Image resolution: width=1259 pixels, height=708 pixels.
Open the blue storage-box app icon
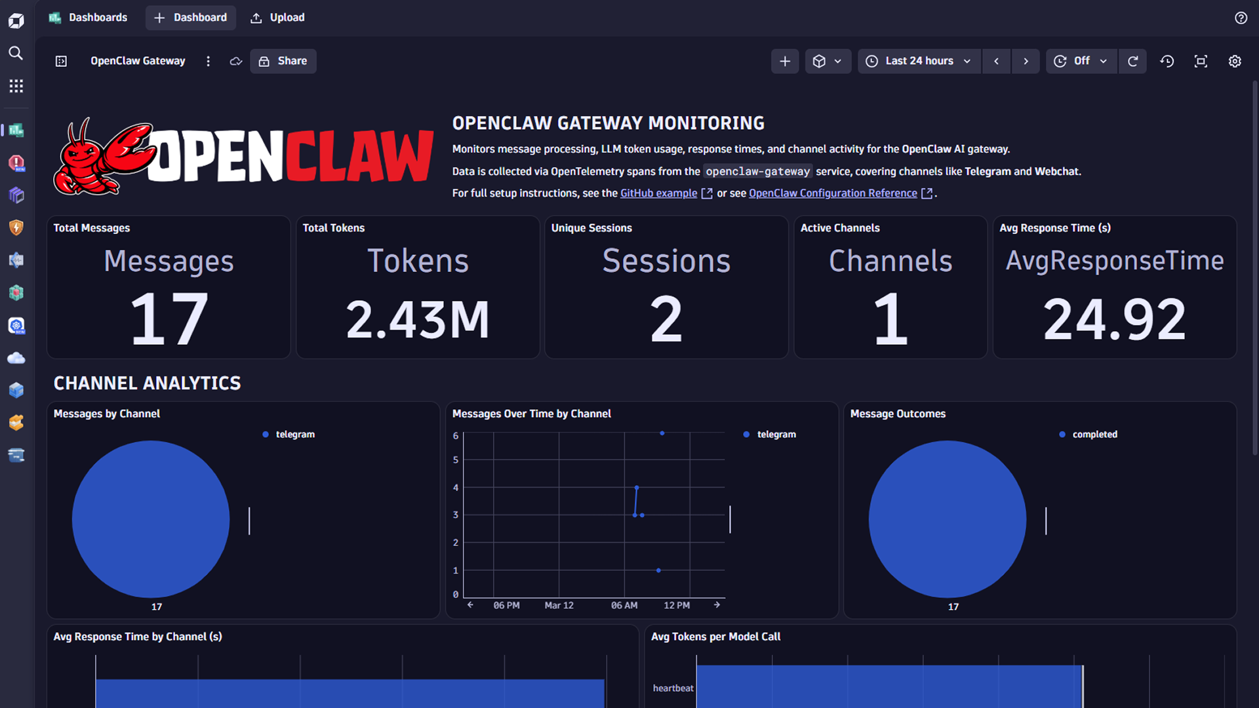tap(16, 456)
